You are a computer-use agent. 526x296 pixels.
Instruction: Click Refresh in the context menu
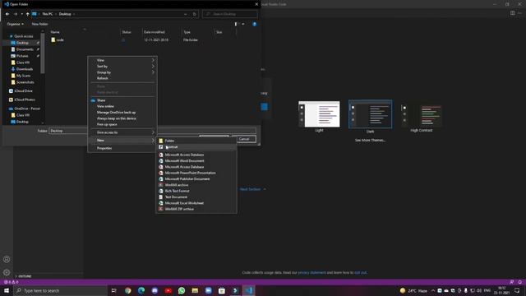pos(122,78)
